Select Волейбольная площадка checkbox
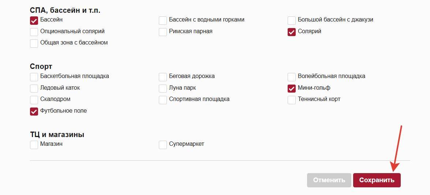Screen dimensions: 430x195 (292, 77)
